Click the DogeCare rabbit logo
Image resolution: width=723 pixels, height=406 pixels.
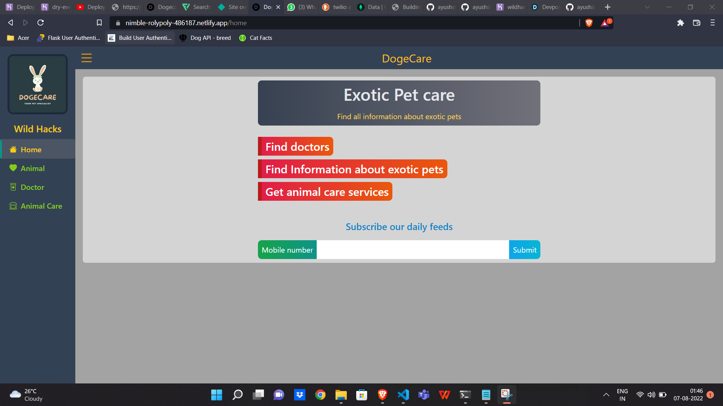[38, 84]
